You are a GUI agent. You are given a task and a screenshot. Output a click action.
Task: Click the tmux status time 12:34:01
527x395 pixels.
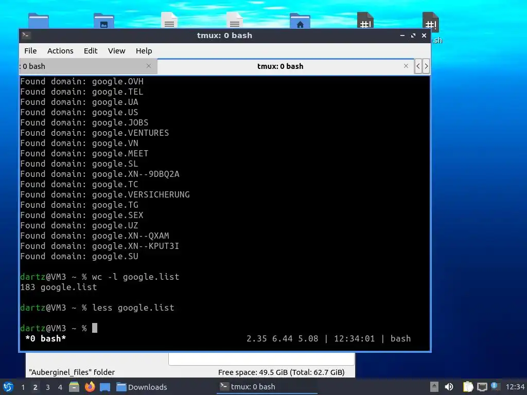click(354, 338)
